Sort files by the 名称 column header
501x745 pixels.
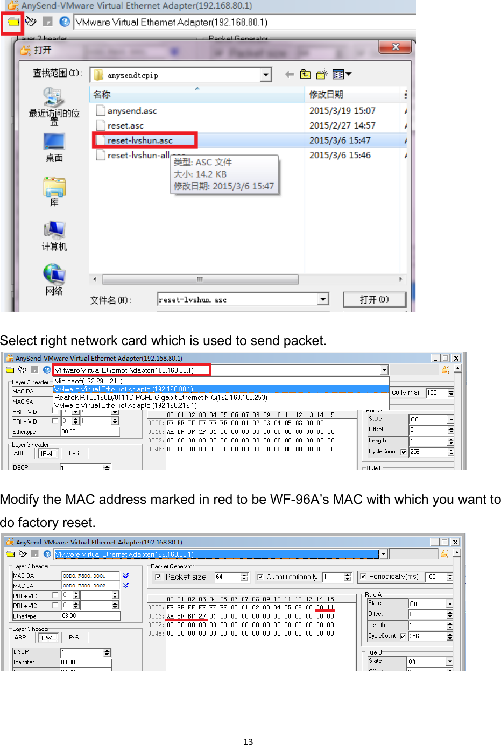click(x=197, y=94)
